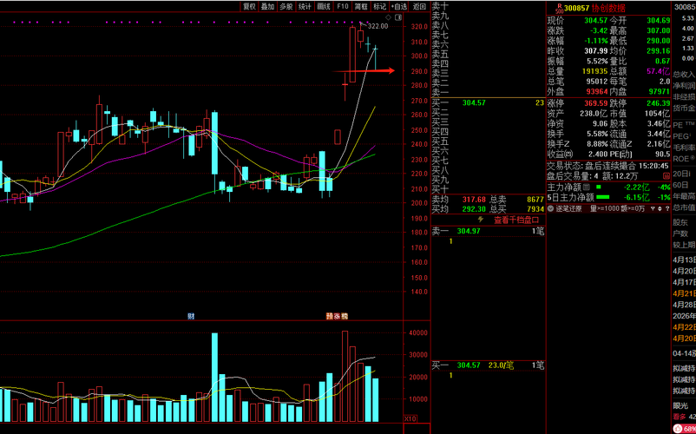Click the 总卖 value 8677
Image resolution: width=696 pixels, height=434 pixels.
pos(535,201)
